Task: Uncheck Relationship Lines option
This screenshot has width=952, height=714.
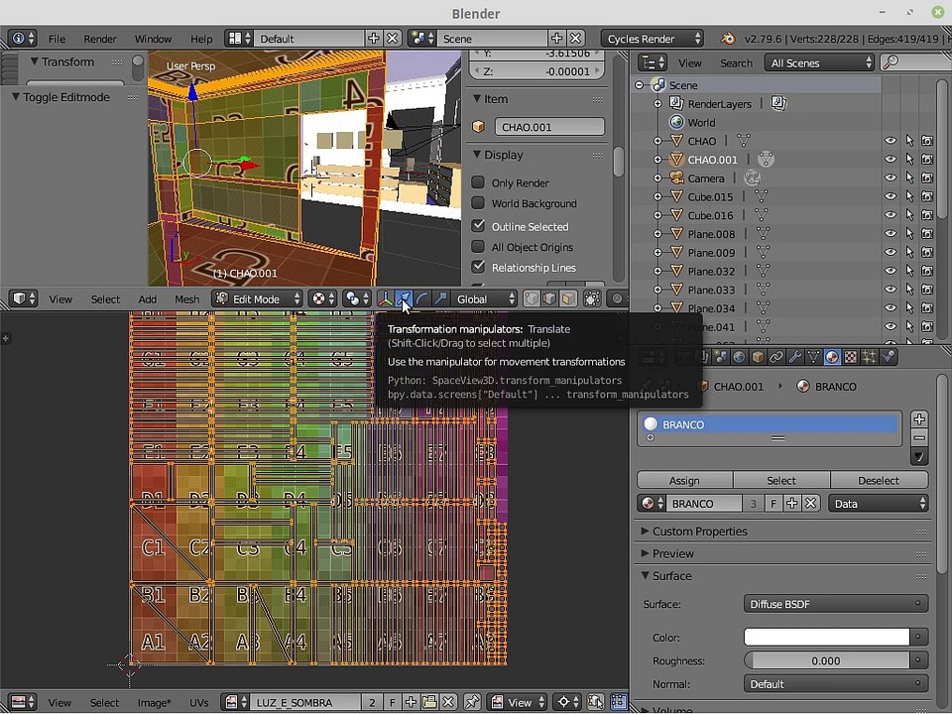Action: (x=478, y=267)
